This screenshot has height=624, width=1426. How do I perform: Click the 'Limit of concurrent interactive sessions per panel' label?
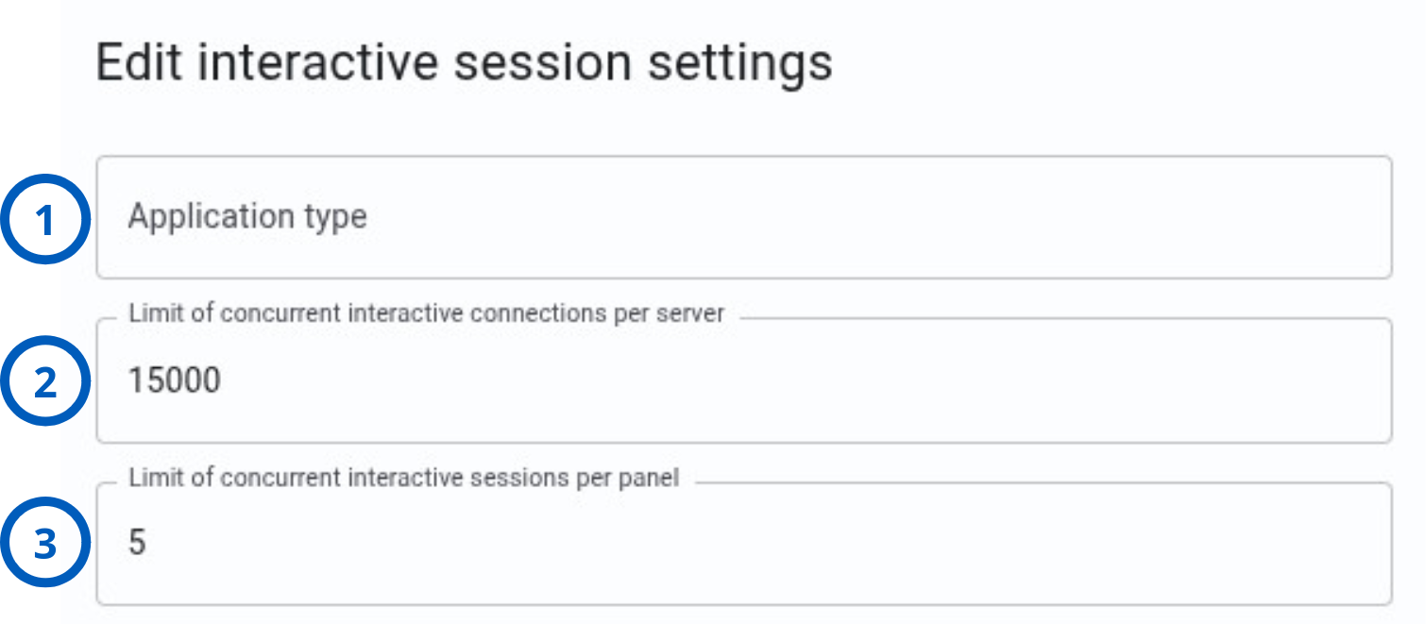tap(404, 478)
